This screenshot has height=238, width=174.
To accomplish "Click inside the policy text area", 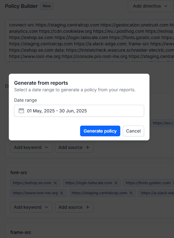I will click(90, 41).
